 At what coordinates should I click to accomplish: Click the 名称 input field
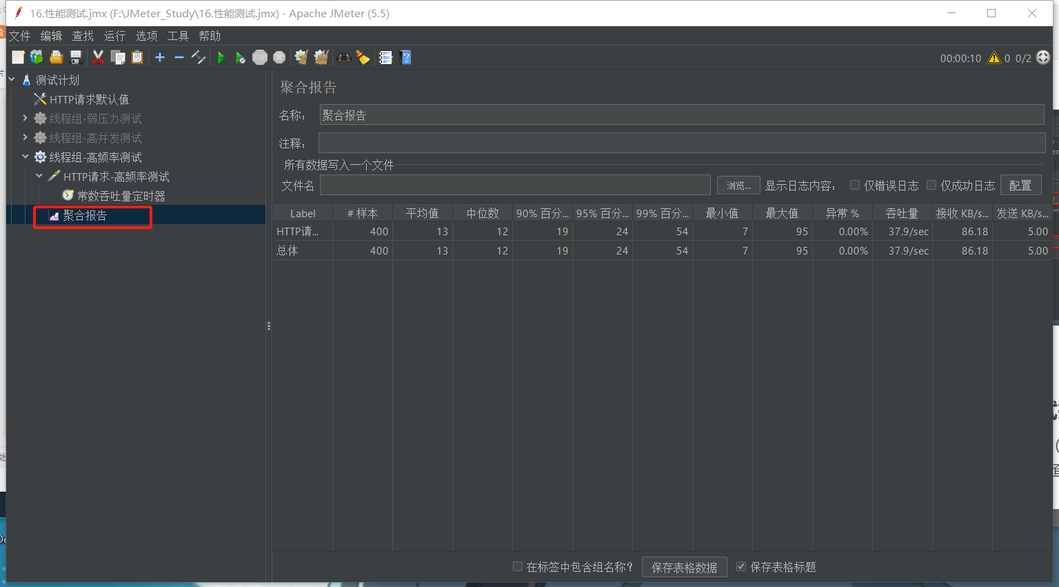(682, 115)
